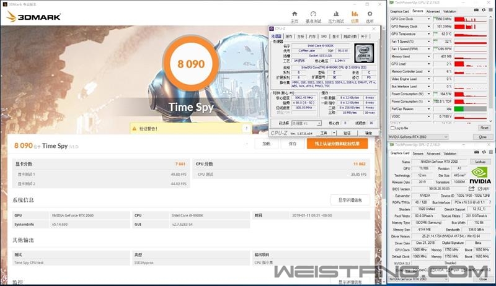Open hamburger menu in GPU-Z Graphics Card window
Screen dimensions: 496x286
coord(490,152)
